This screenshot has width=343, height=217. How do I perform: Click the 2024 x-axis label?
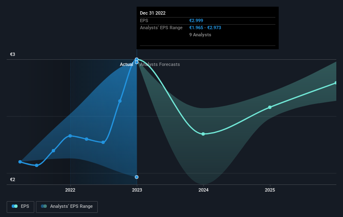(x=203, y=190)
